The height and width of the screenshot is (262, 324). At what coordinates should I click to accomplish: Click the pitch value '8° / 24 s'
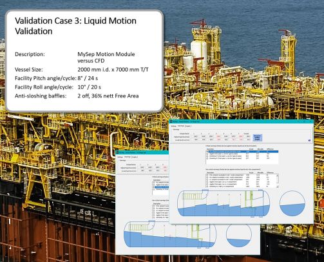click(x=88, y=78)
